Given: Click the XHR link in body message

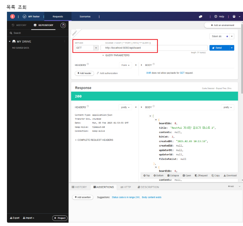Looking at the screenshot, I should tap(149, 73).
